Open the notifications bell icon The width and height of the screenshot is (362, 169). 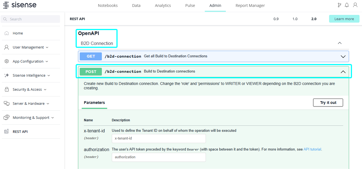[x=347, y=5]
